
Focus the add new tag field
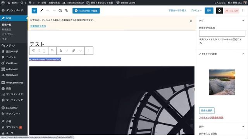coord(222,33)
